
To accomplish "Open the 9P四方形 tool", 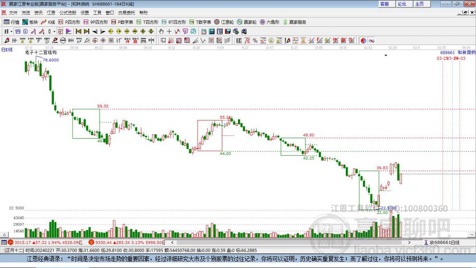I will point(96,22).
